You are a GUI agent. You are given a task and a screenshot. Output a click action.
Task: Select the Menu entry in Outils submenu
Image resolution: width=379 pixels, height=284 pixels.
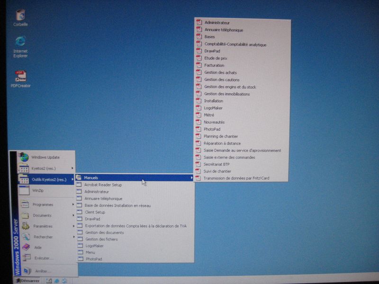coord(135,252)
